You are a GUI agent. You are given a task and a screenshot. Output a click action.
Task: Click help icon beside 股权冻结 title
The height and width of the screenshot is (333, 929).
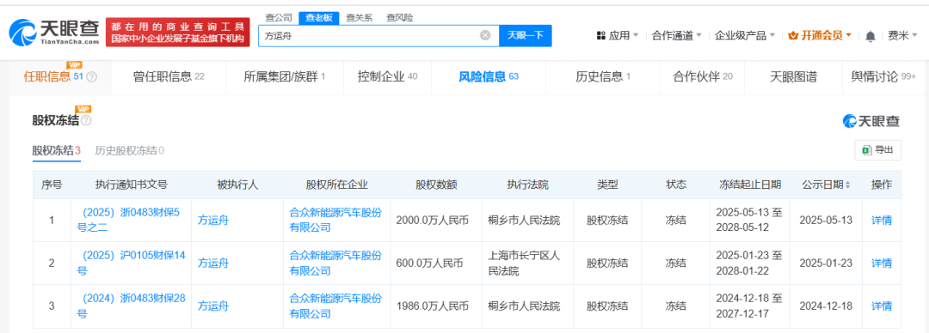87,121
